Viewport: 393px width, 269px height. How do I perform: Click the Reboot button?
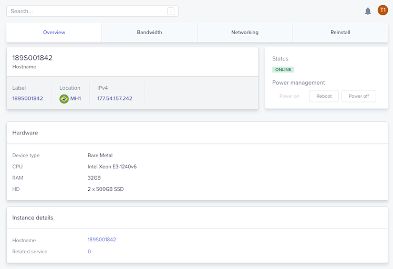pyautogui.click(x=324, y=96)
